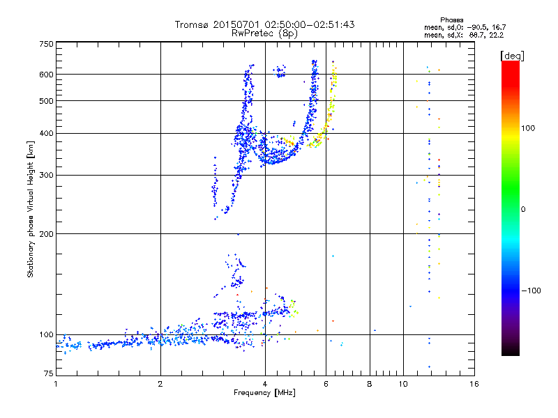Click the x-axis tick label '2'

(160, 384)
